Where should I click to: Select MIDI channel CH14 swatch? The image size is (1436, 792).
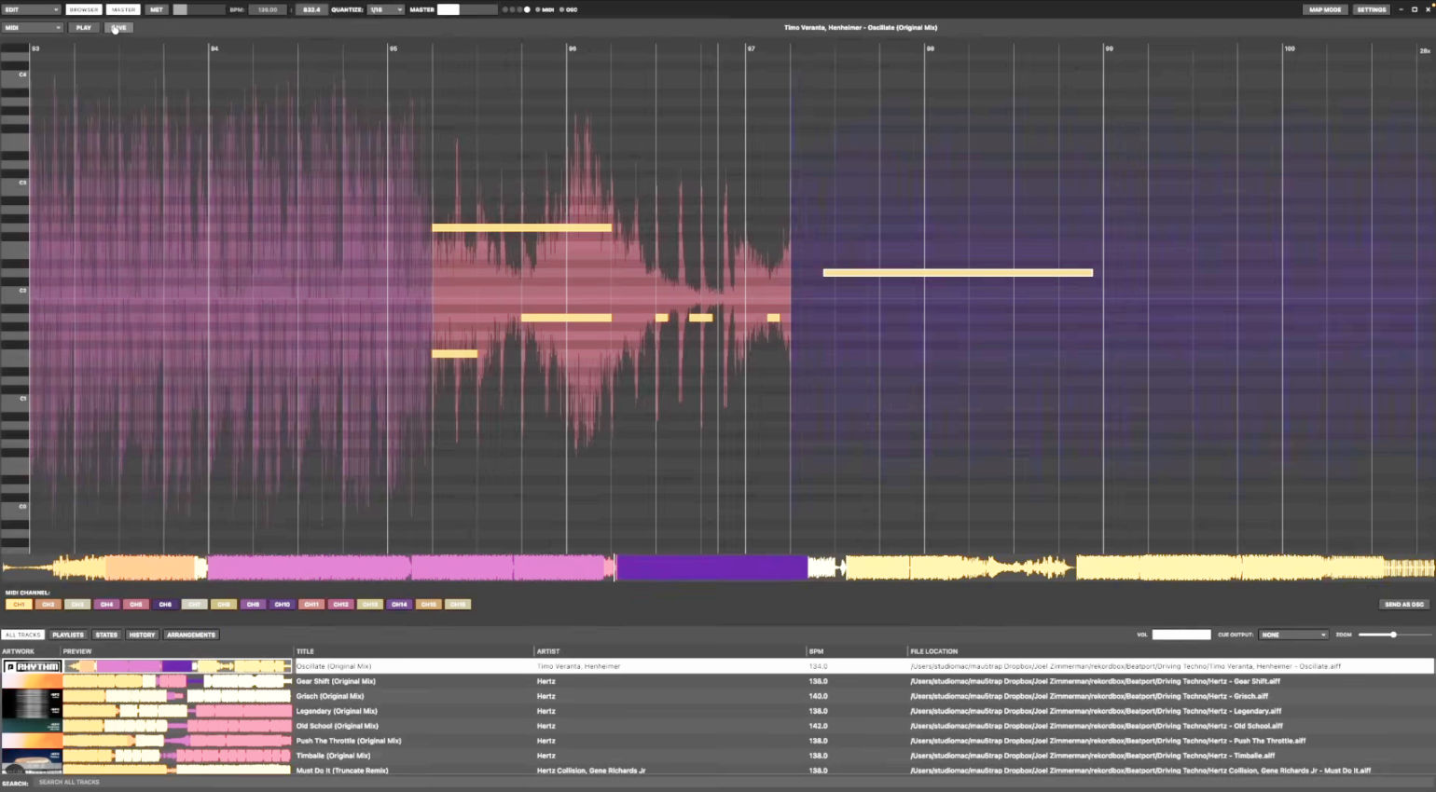[399, 605]
